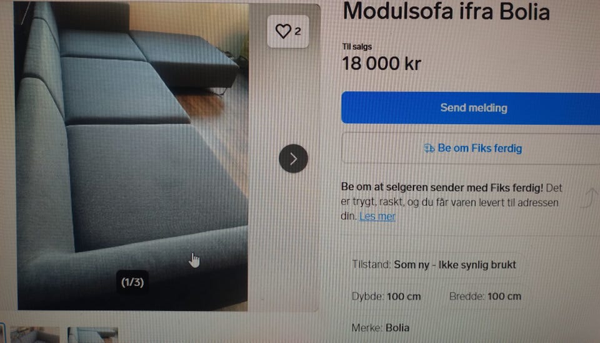Open the second thumbnail showing sofa with plant
Image resolution: width=600 pixels, height=343 pixels.
pyautogui.click(x=35, y=335)
